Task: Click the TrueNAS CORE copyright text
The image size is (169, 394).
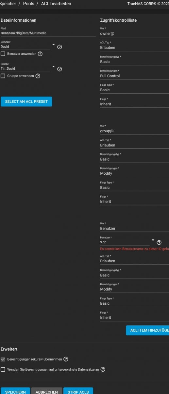Action: [148, 4]
